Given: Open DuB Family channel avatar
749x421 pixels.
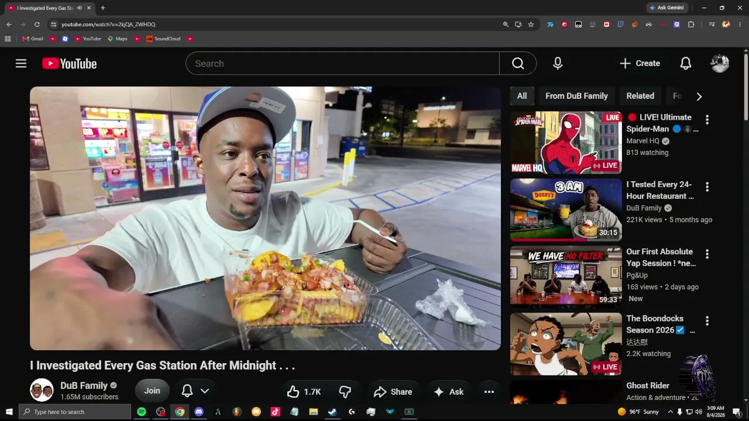Looking at the screenshot, I should click(x=42, y=390).
